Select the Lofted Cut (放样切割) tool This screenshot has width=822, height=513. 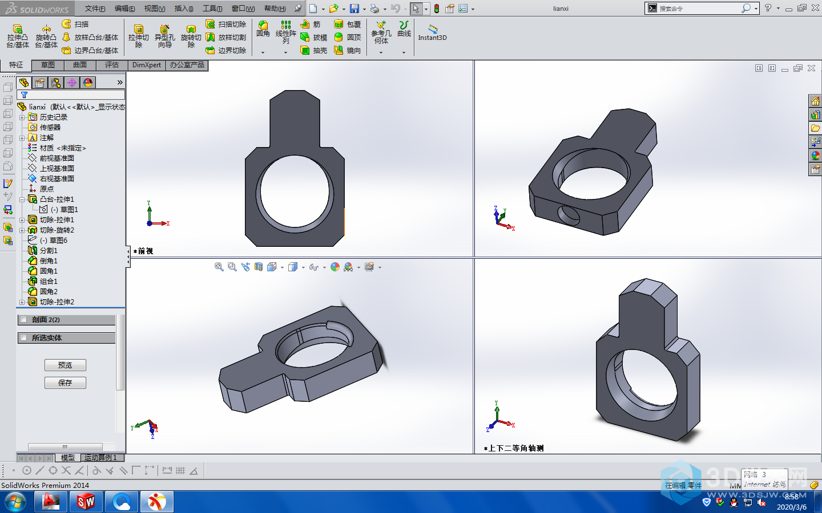point(226,37)
